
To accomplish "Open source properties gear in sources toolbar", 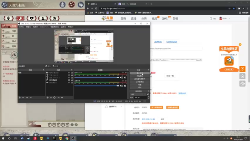I will 54,97.
